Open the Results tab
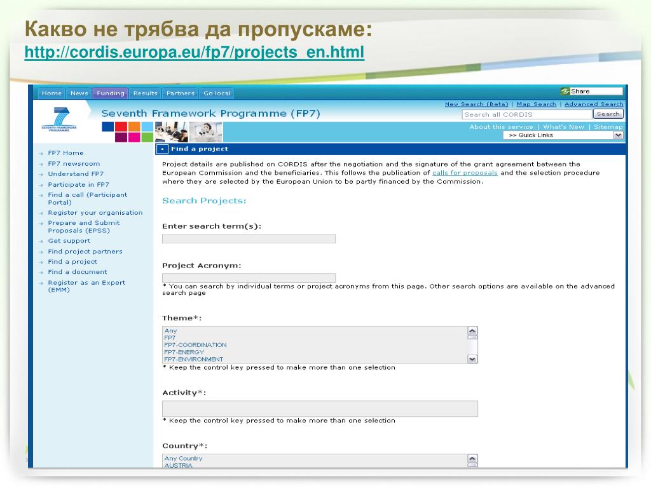Image resolution: width=651 pixels, height=488 pixels. pos(146,93)
